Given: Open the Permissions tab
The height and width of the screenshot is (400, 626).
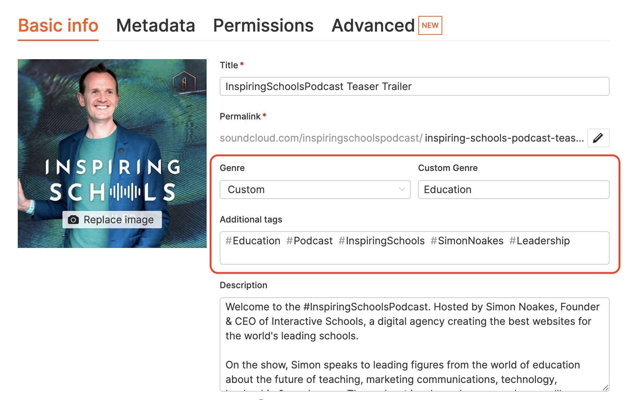Looking at the screenshot, I should [x=263, y=25].
